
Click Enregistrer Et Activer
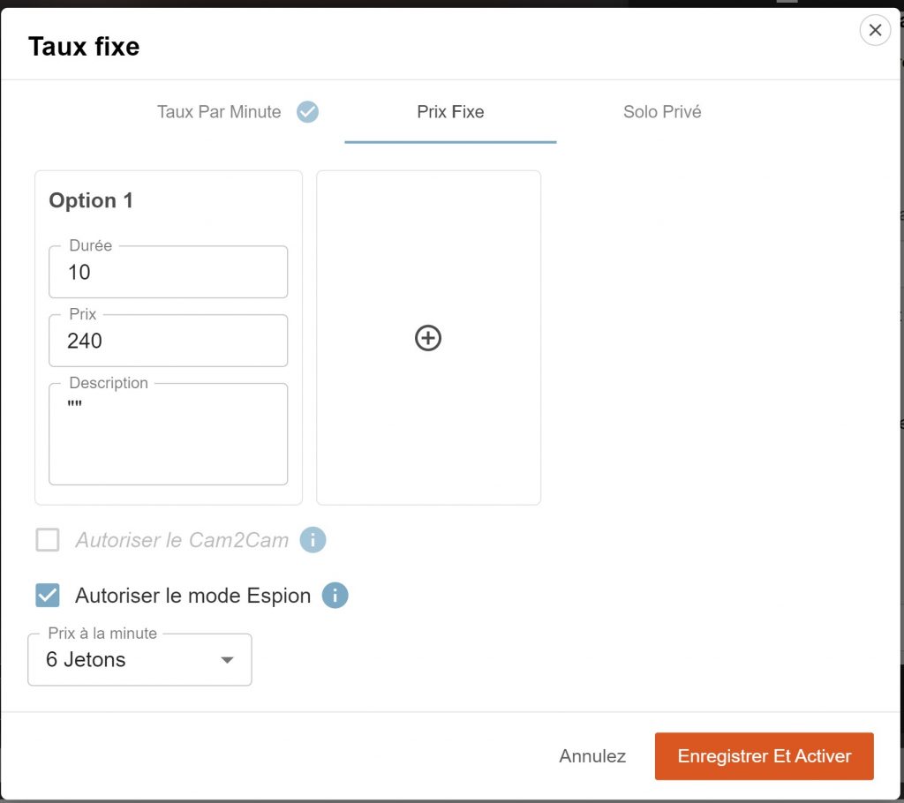(x=764, y=756)
